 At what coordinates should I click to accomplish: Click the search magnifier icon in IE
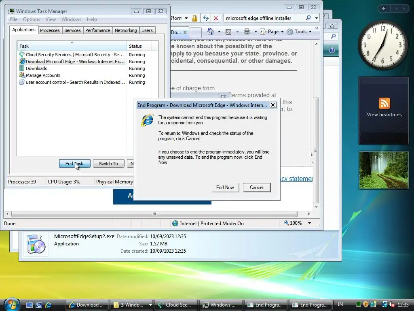308,18
